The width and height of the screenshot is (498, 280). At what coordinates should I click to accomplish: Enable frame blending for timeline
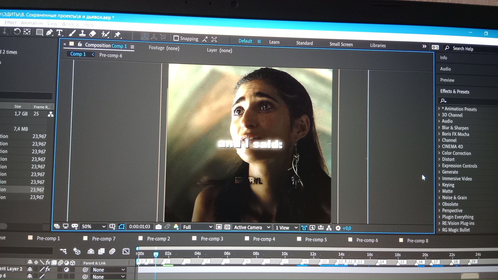click(101, 251)
